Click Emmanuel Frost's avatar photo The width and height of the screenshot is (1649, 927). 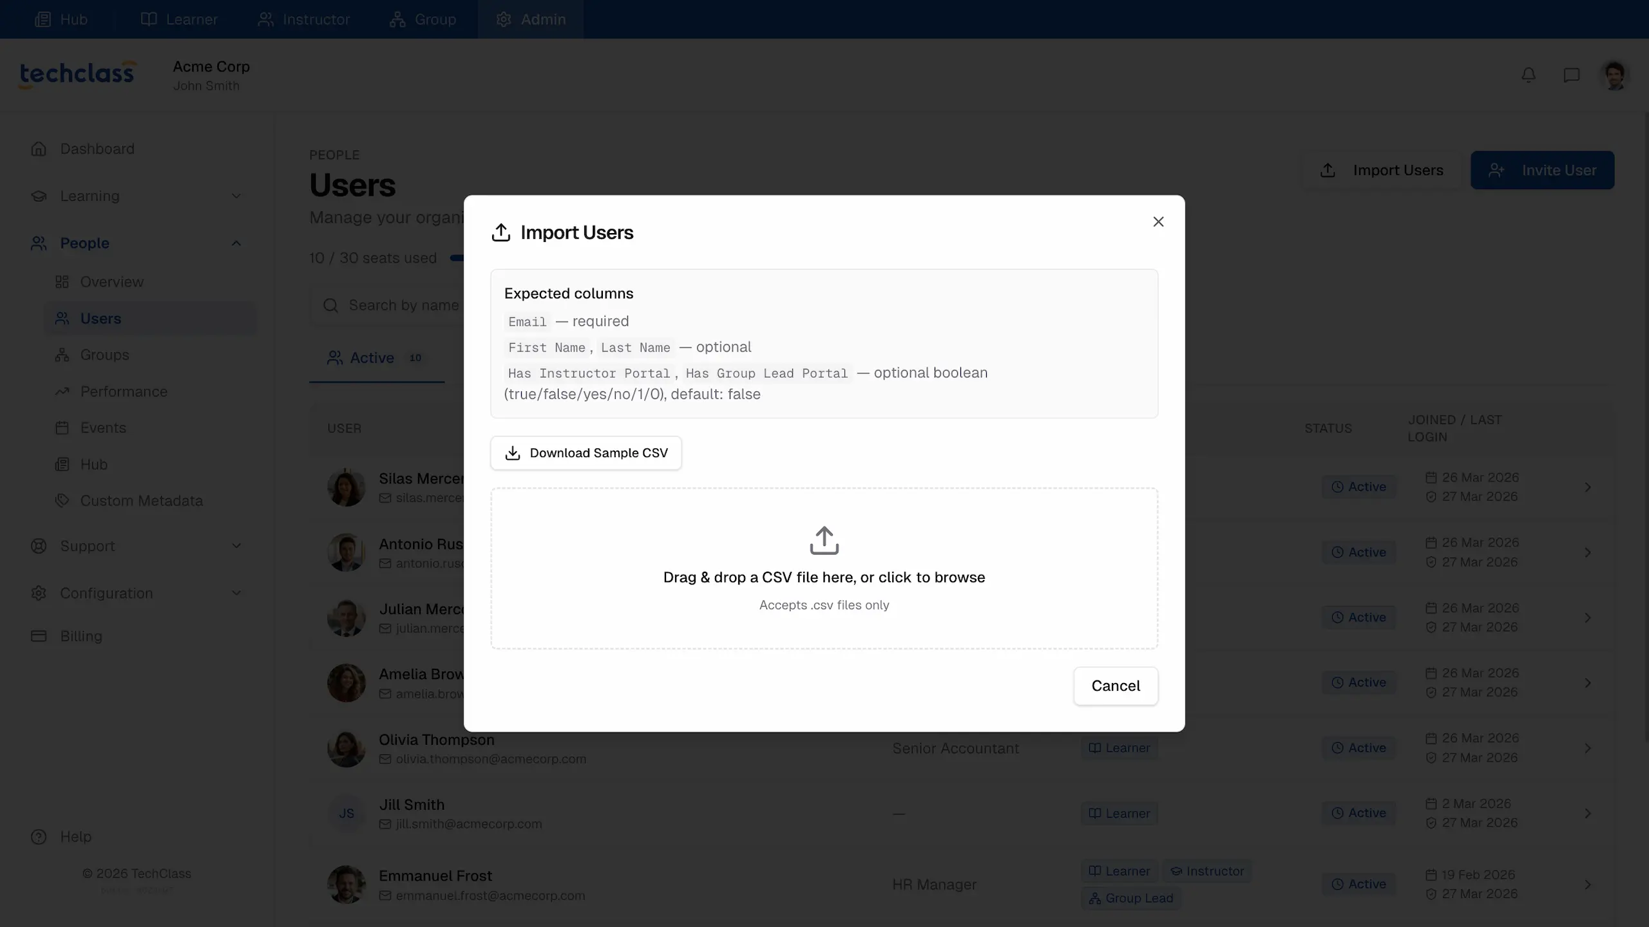click(x=346, y=885)
